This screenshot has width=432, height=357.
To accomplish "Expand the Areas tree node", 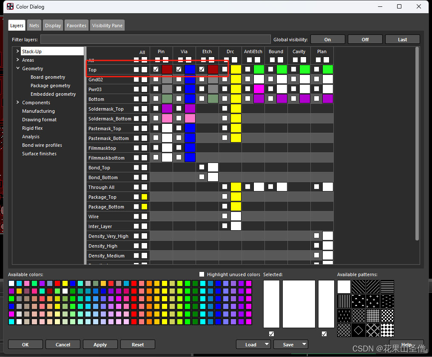I will click(17, 60).
